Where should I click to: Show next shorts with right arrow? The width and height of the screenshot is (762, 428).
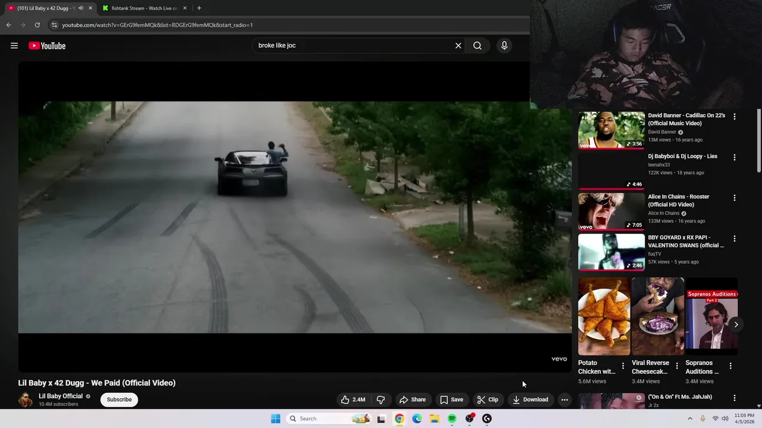click(736, 325)
